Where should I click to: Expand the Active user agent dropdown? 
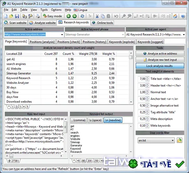click(x=184, y=35)
